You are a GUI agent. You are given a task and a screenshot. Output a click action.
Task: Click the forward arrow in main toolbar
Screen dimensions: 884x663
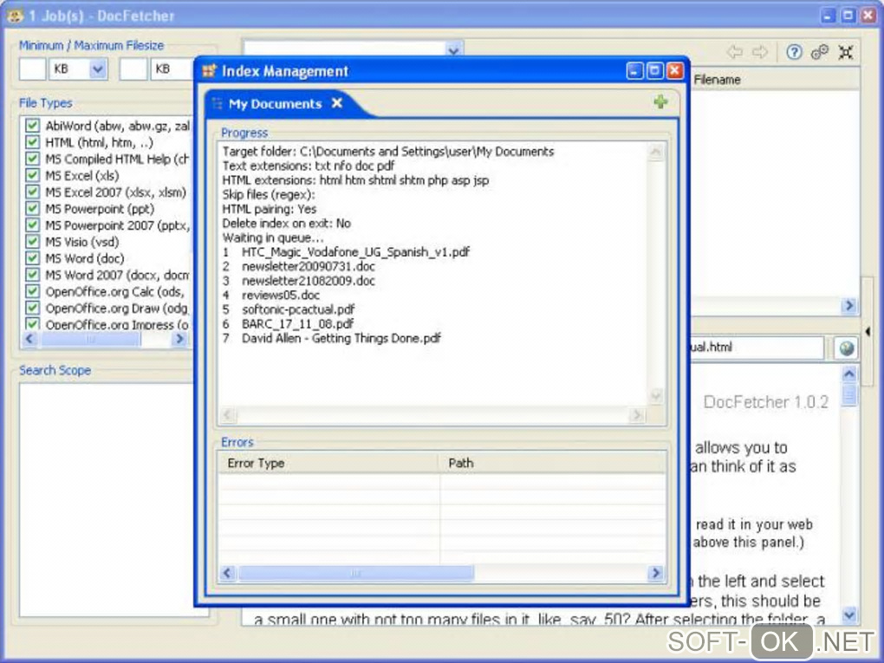[x=760, y=52]
